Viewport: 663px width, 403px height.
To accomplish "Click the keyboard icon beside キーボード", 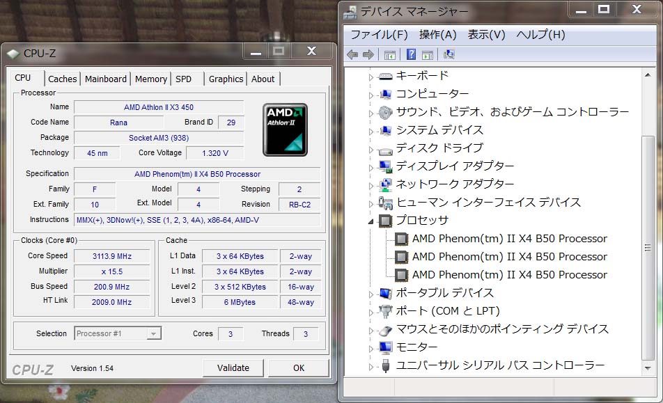I will (x=386, y=76).
